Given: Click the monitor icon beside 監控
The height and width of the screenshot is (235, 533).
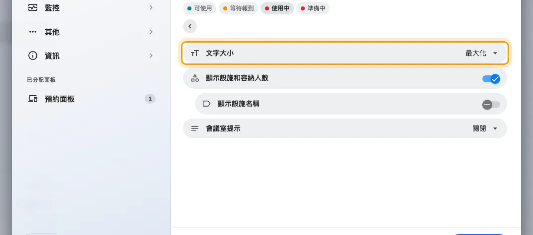Looking at the screenshot, I should (33, 7).
